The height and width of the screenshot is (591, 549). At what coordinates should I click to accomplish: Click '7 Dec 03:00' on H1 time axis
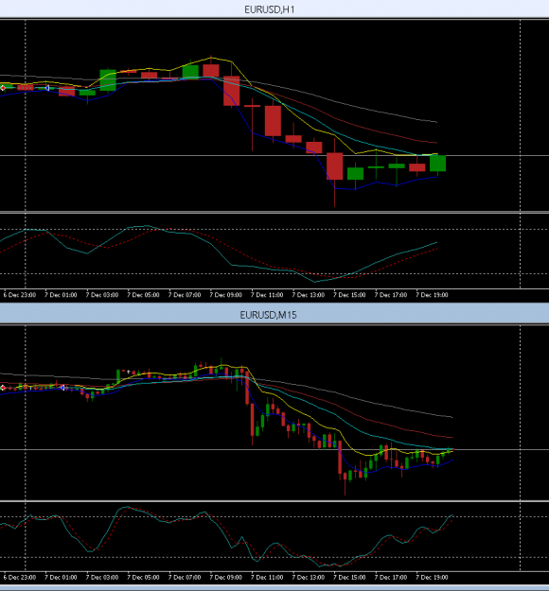click(x=102, y=295)
